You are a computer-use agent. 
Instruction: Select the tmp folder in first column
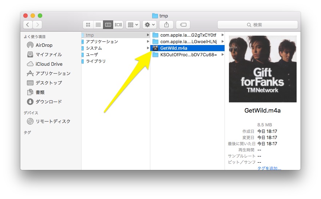coord(116,35)
